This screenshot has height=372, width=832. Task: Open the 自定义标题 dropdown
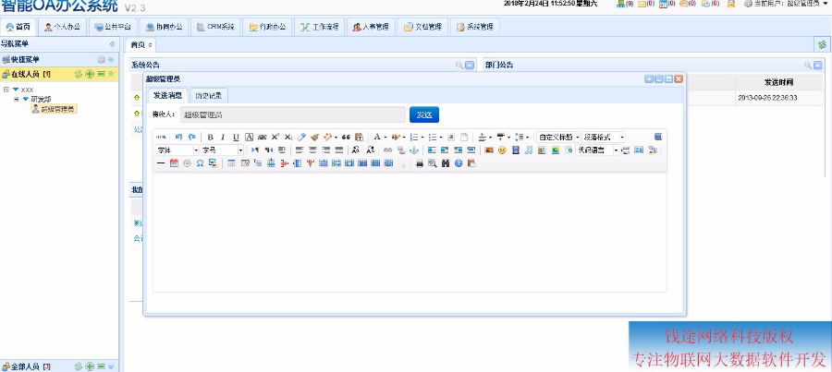tap(558, 137)
